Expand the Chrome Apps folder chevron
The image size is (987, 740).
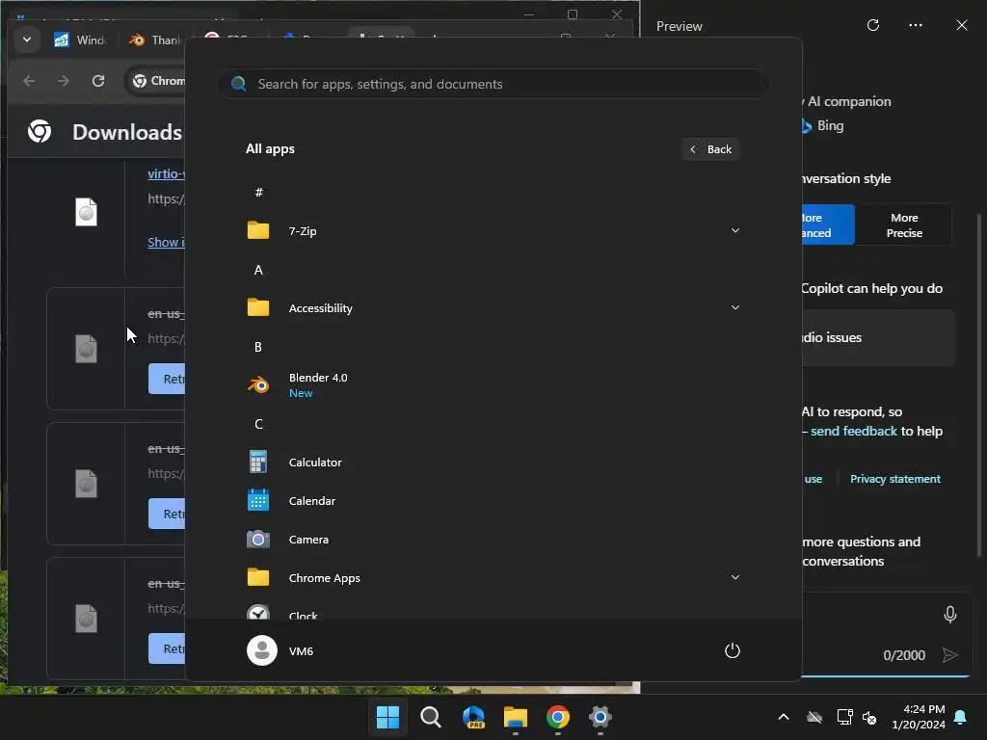(734, 577)
